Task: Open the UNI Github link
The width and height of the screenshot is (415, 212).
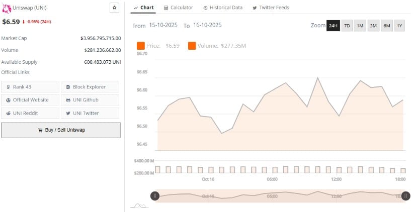Action: coord(90,100)
